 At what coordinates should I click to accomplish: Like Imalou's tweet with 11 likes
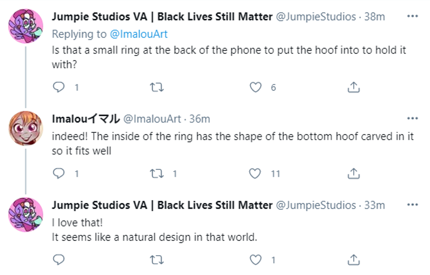coord(255,173)
